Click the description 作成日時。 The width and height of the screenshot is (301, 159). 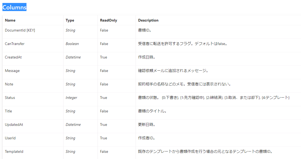(x=147, y=57)
